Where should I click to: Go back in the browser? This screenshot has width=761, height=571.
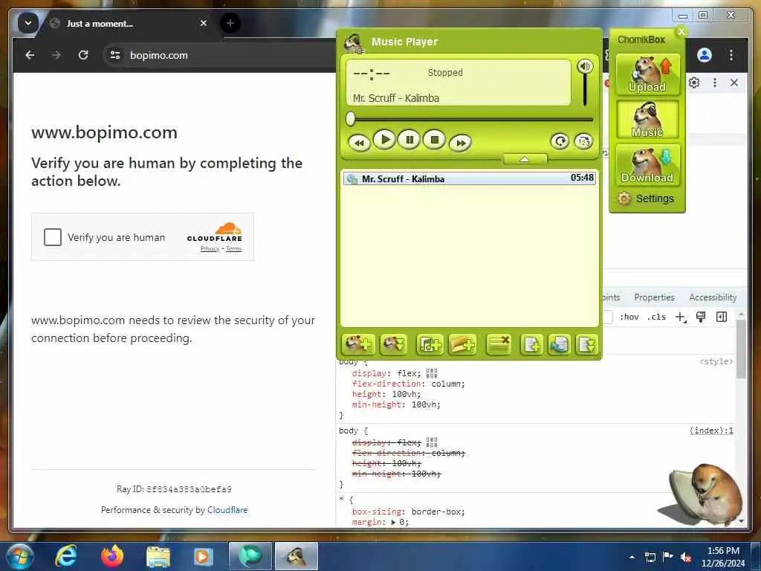click(x=30, y=55)
